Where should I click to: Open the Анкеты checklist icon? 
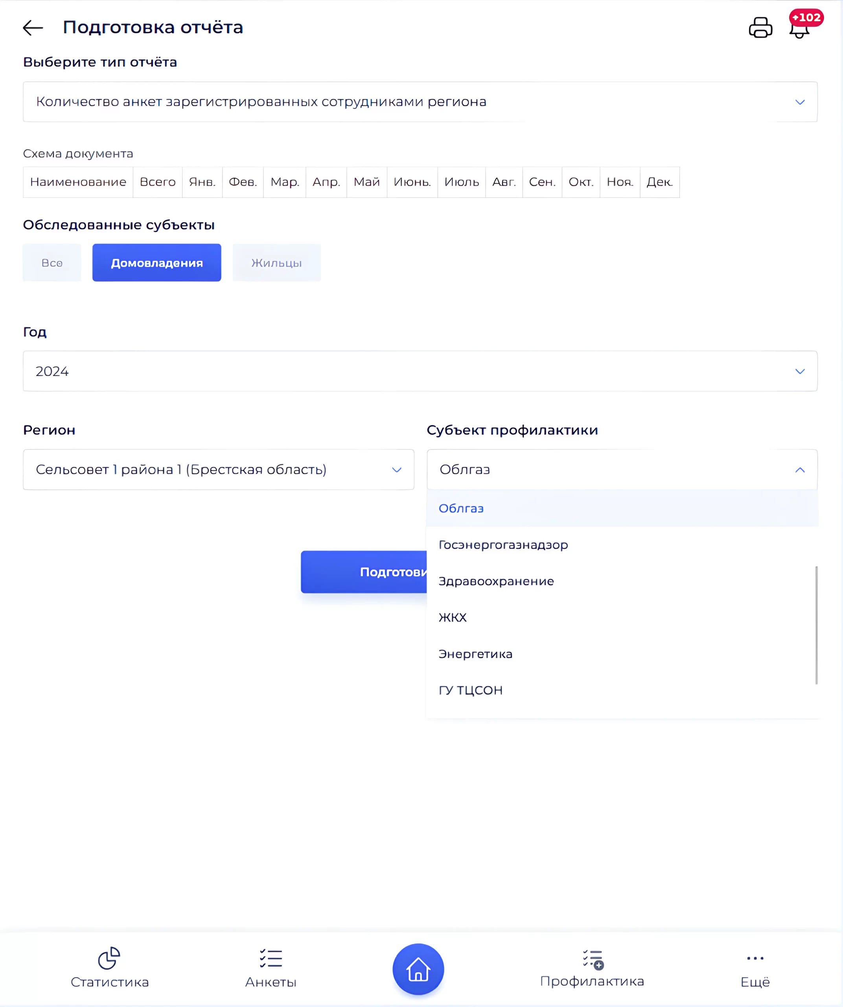tap(271, 958)
